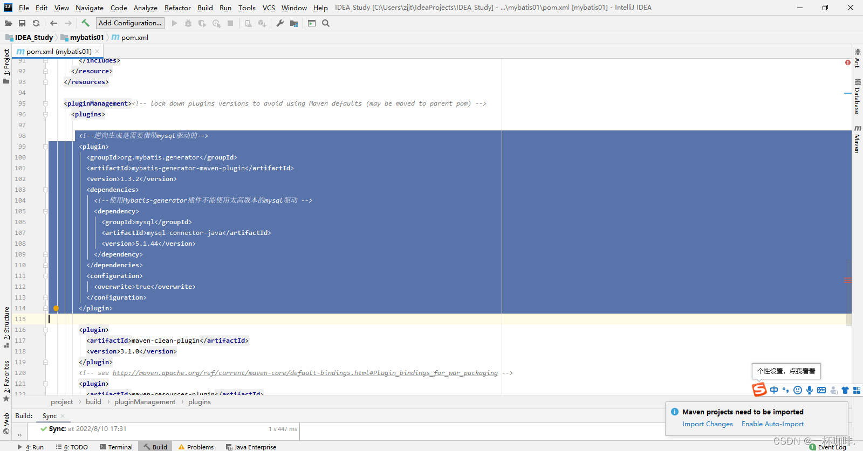Click the Stop square icon
Image resolution: width=863 pixels, height=451 pixels.
point(230,23)
